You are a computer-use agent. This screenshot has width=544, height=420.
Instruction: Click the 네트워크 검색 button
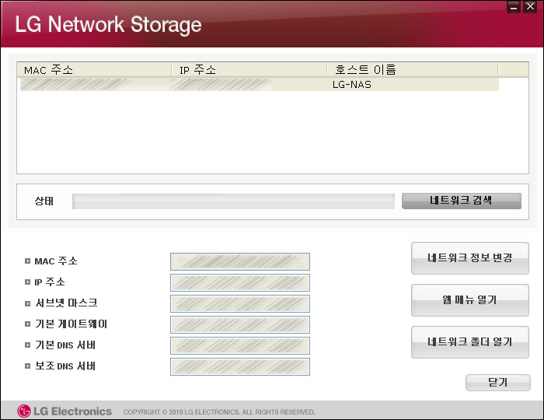[x=462, y=201]
